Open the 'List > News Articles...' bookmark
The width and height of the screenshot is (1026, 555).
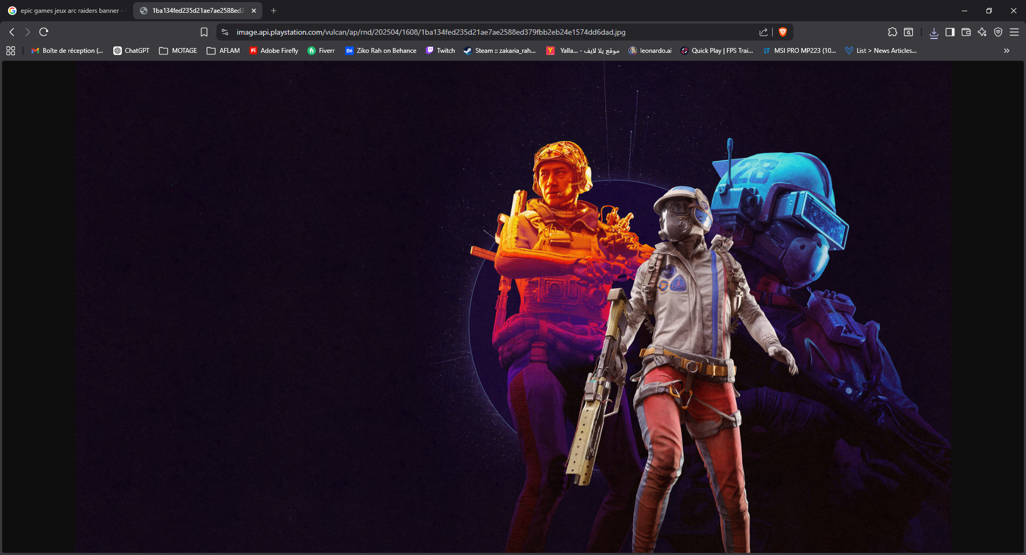(x=881, y=51)
